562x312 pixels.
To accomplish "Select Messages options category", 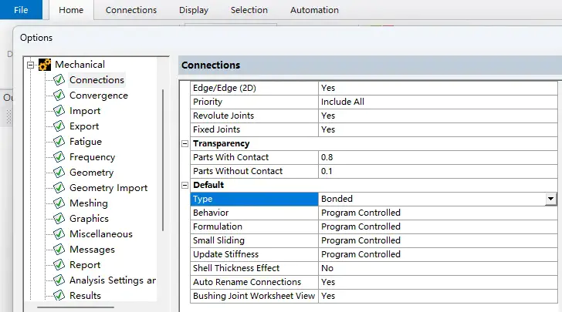I will tap(92, 250).
